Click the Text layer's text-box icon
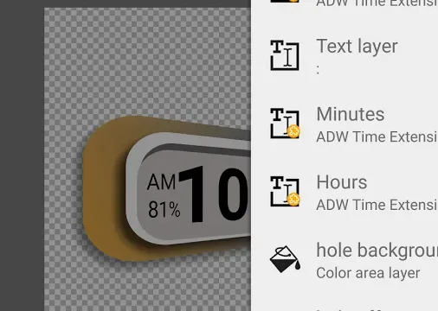 [285, 55]
